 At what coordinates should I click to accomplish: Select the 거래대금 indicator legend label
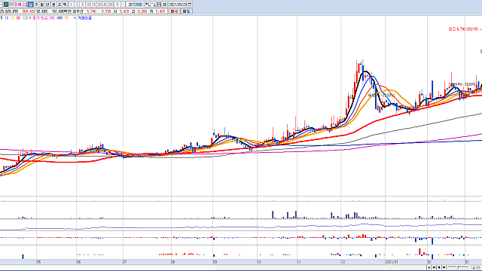84,18
